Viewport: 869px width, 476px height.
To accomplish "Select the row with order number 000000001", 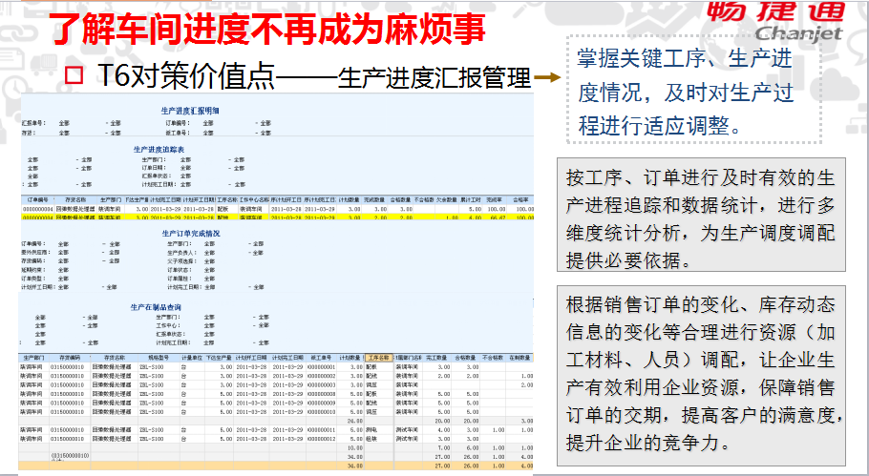I will pyautogui.click(x=276, y=367).
